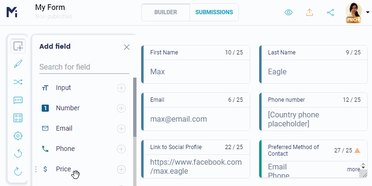
Task: Expand the 'more' option in Preferred Method
Action: [354, 169]
